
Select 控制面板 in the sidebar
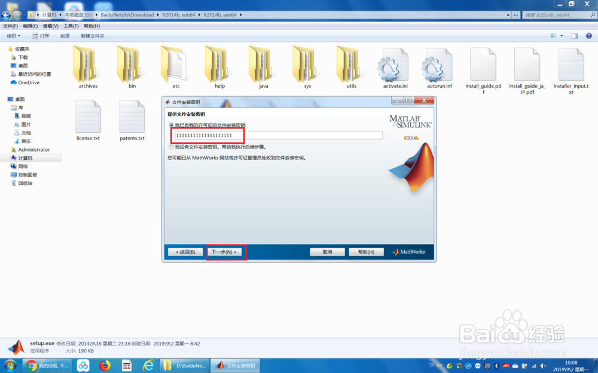24,175
